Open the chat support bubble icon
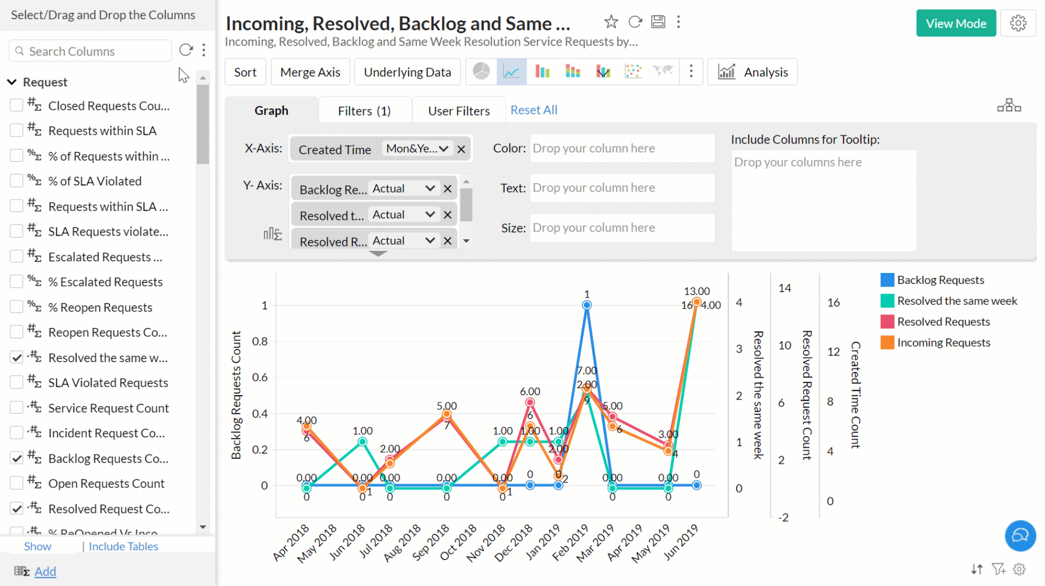This screenshot has width=1045, height=586. pyautogui.click(x=1020, y=535)
